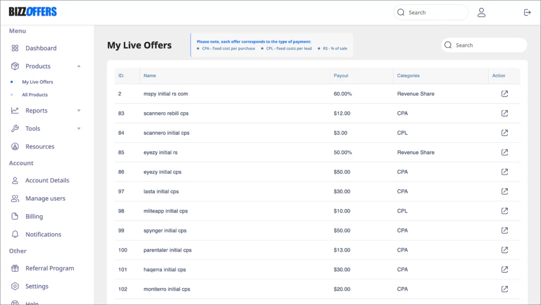Open Account Details page
Image resolution: width=541 pixels, height=305 pixels.
(x=47, y=180)
